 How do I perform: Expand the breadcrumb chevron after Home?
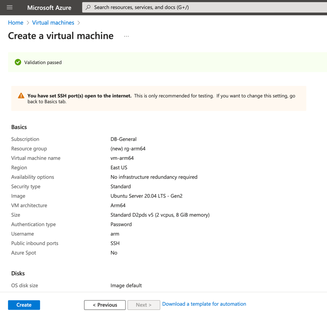click(x=28, y=23)
